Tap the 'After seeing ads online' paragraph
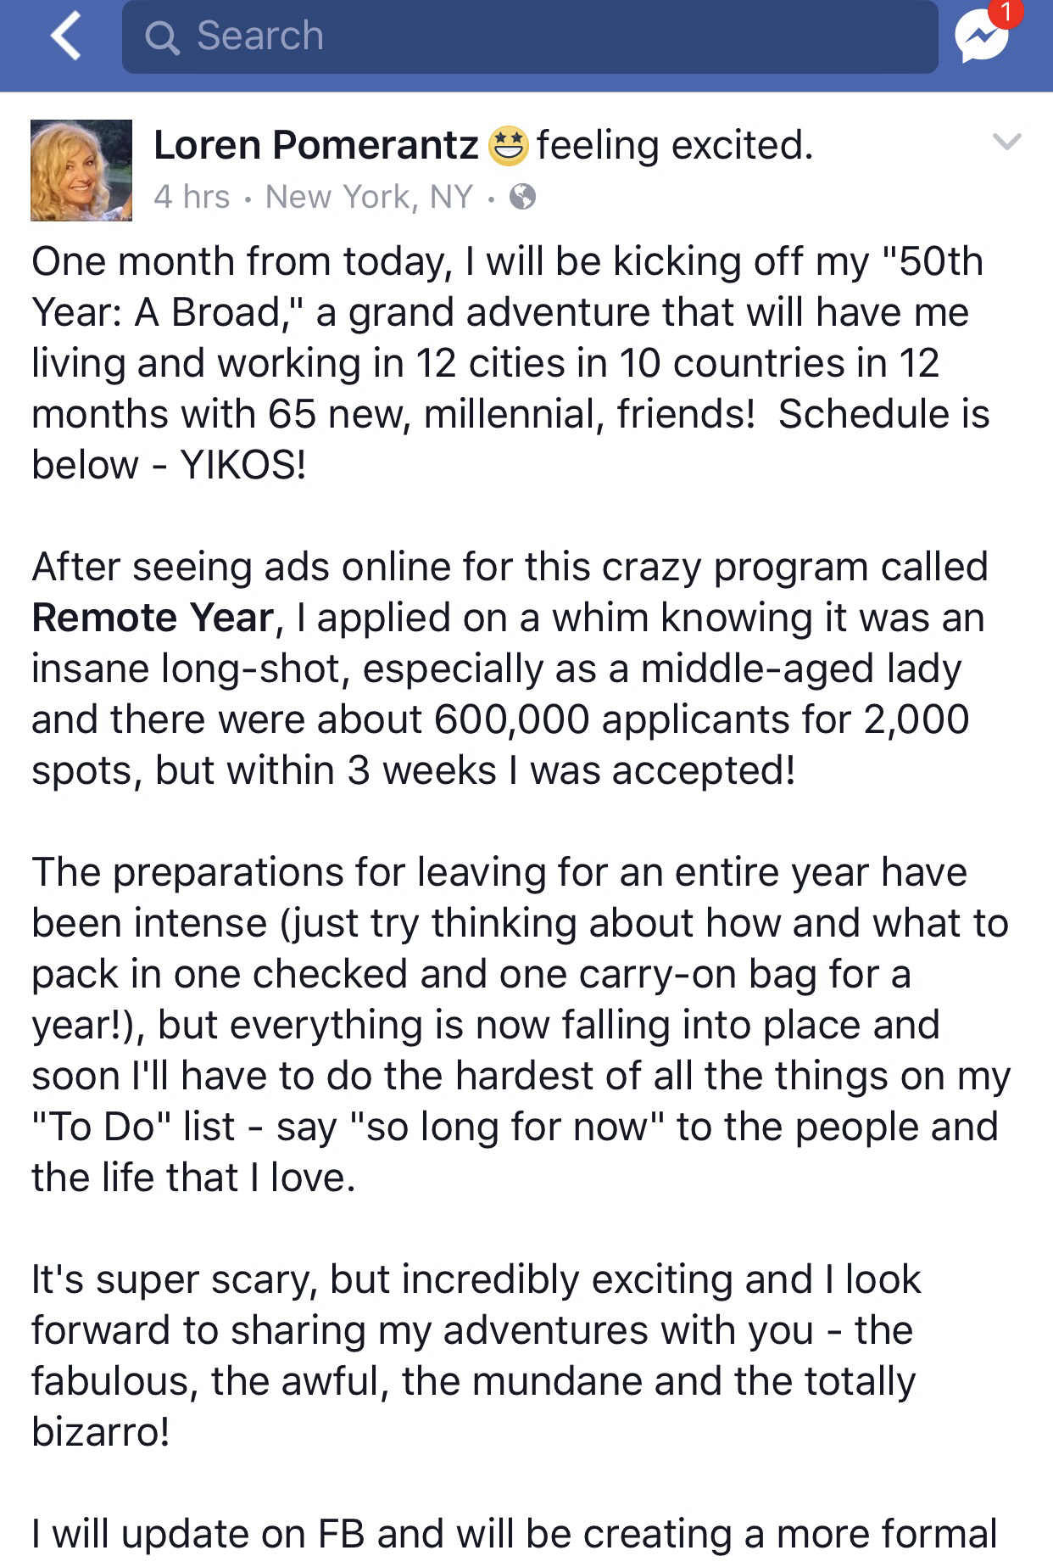Viewport: 1053px width, 1567px height. pyautogui.click(x=509, y=669)
